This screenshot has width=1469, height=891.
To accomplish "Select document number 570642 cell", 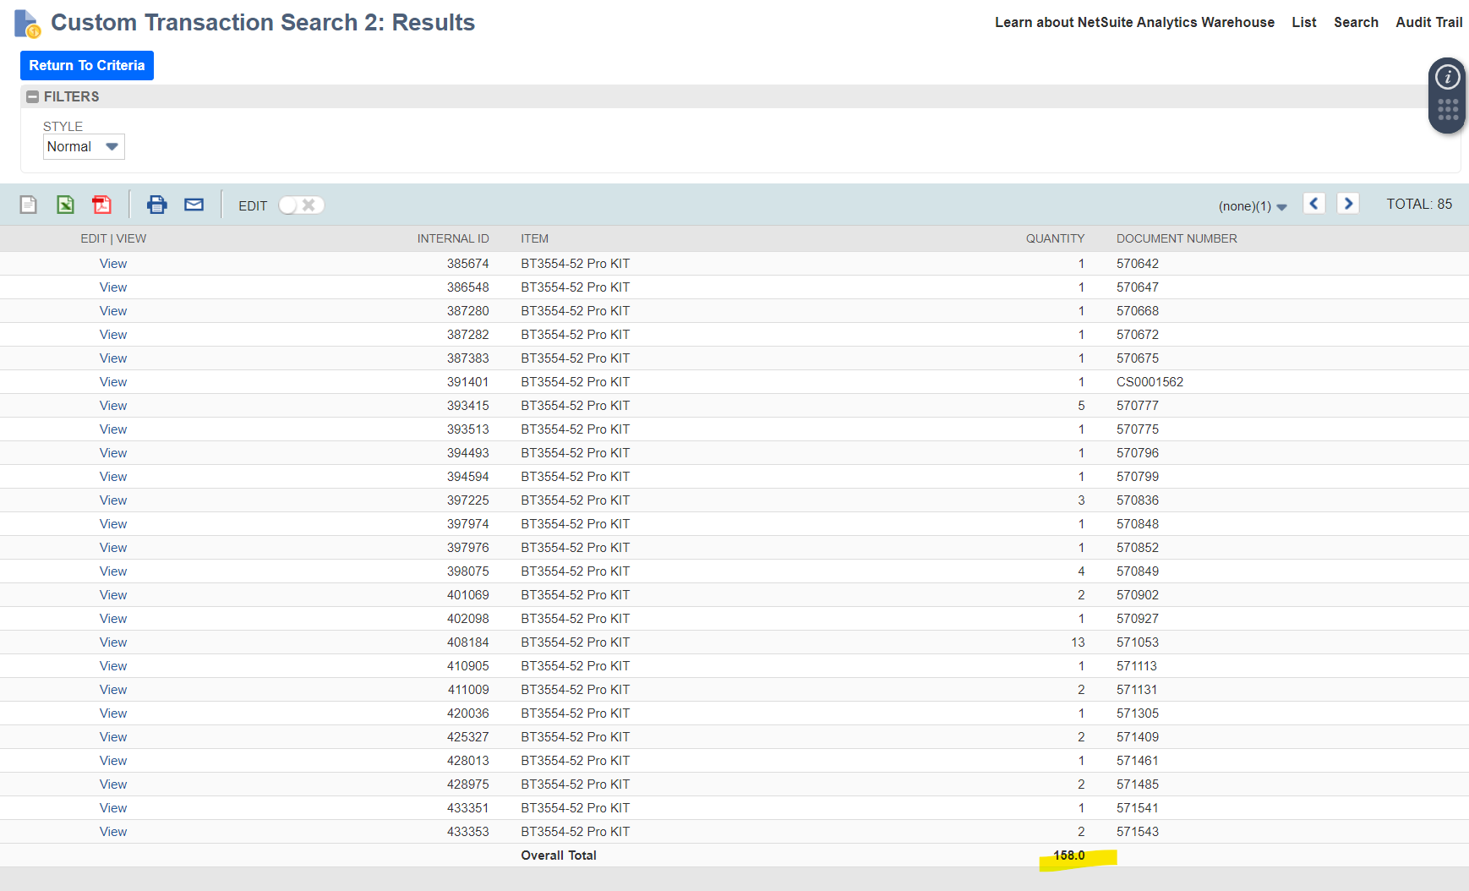I will (x=1138, y=264).
